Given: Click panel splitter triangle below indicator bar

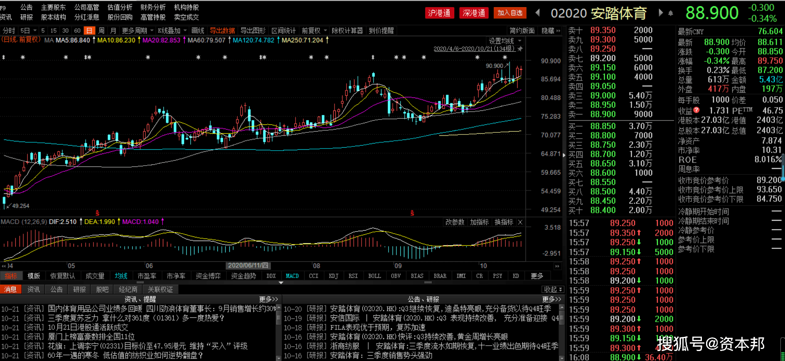Looking at the screenshot, I should pyautogui.click(x=281, y=283).
